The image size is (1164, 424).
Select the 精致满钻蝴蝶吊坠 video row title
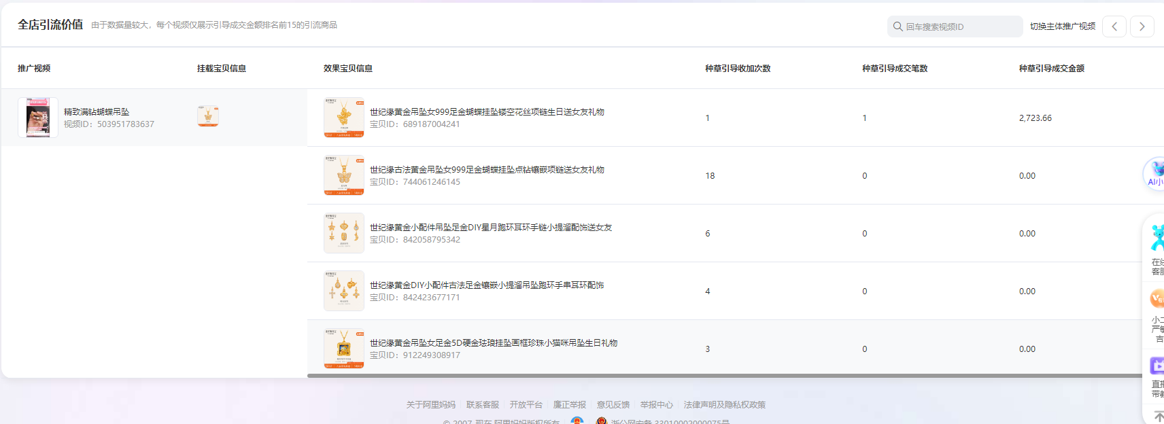pyautogui.click(x=97, y=111)
